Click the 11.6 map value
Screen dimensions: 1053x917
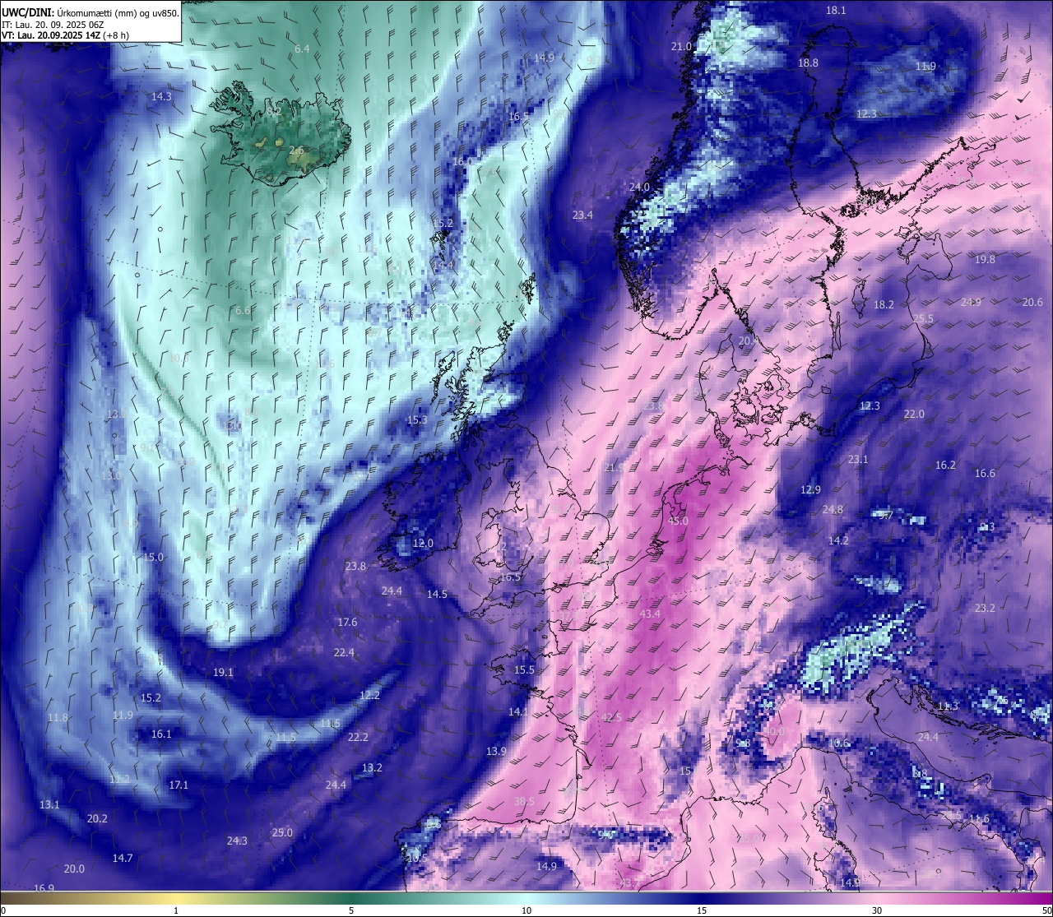pos(979,818)
